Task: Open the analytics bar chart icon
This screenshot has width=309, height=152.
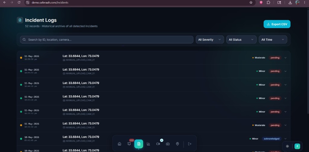Action: (x=148, y=144)
